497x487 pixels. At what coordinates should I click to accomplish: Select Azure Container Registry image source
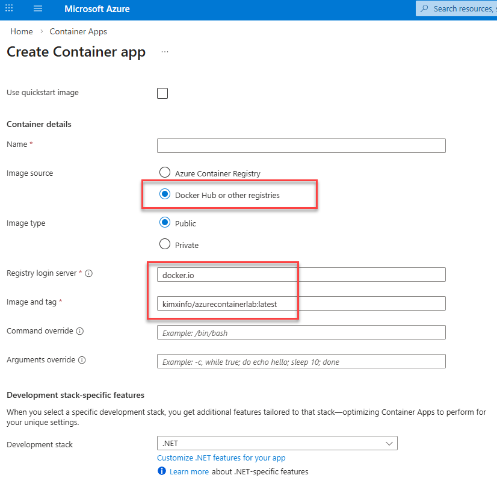point(165,173)
